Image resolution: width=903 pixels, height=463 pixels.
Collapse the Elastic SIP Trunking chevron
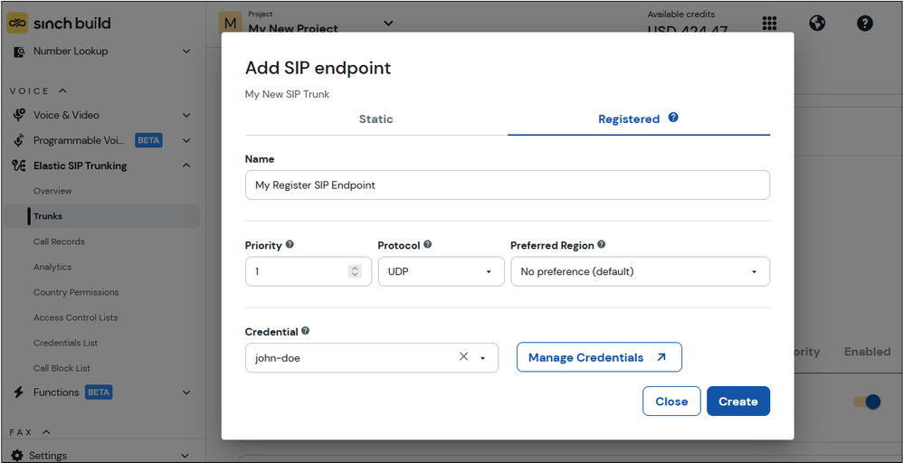click(x=186, y=165)
